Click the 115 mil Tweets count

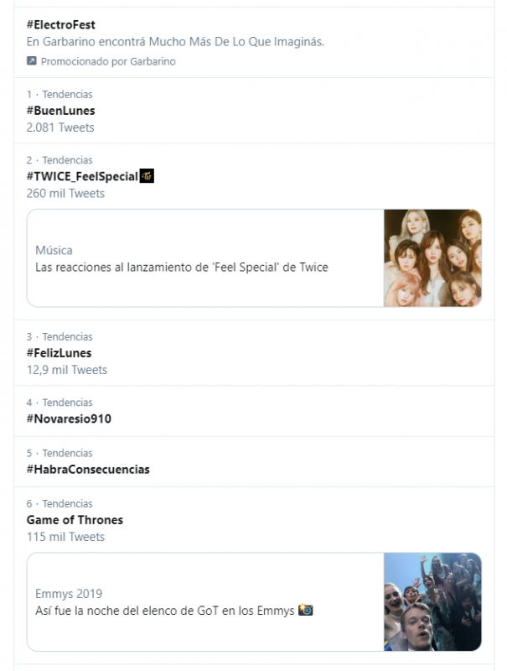tap(65, 537)
